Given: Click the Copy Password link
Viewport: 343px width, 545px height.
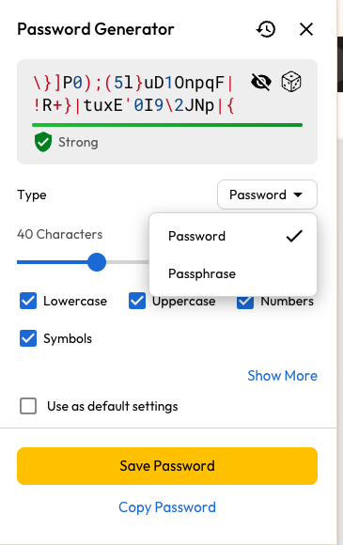Looking at the screenshot, I should (x=167, y=507).
